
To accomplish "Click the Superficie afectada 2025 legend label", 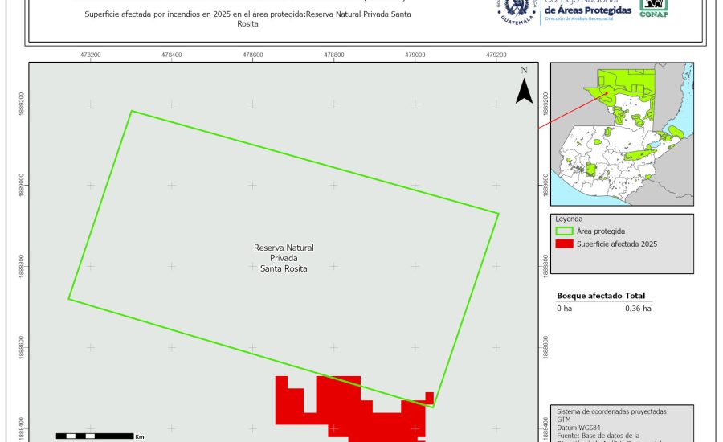I will click(617, 244).
